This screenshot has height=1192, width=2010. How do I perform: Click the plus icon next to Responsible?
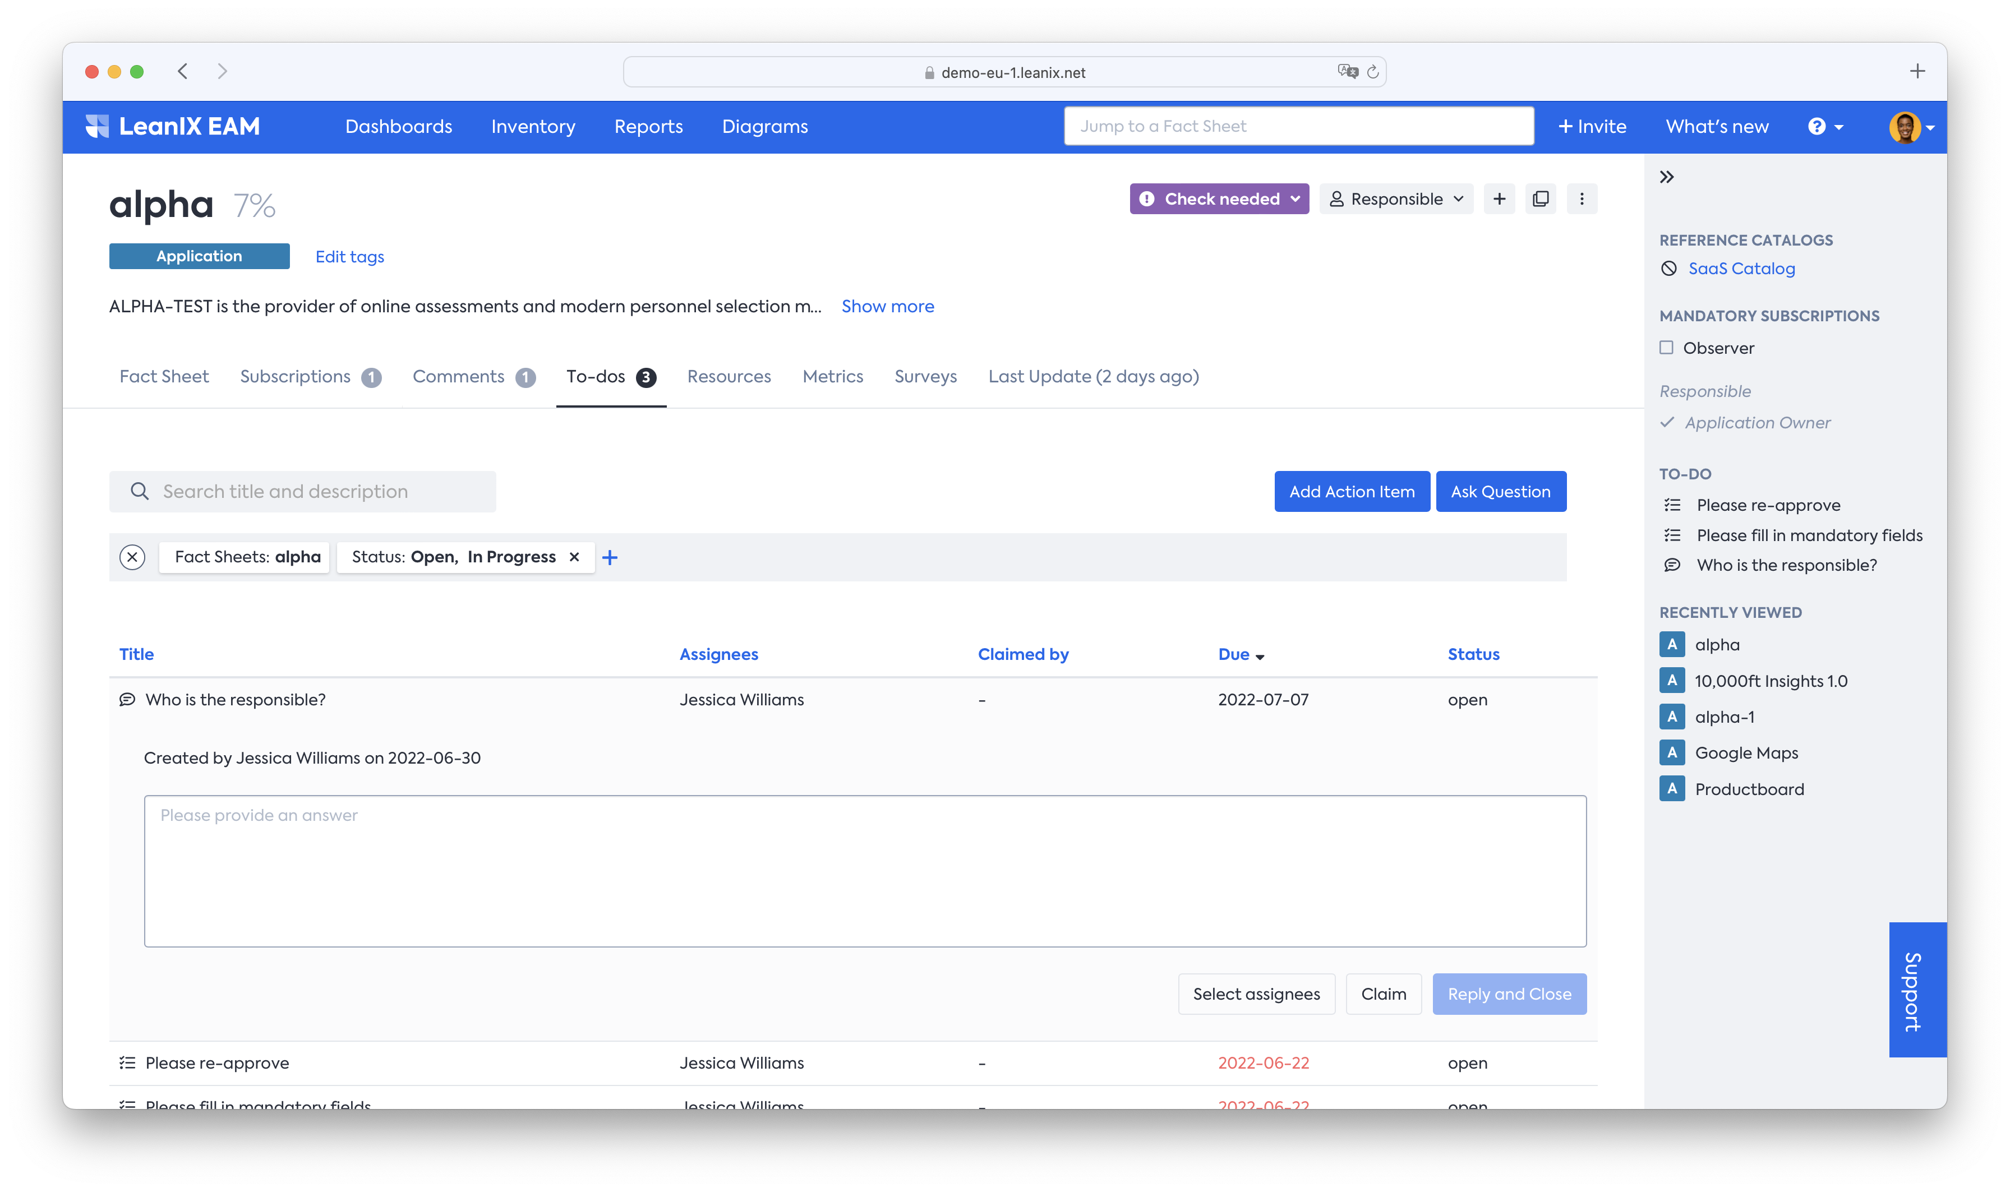click(1499, 198)
